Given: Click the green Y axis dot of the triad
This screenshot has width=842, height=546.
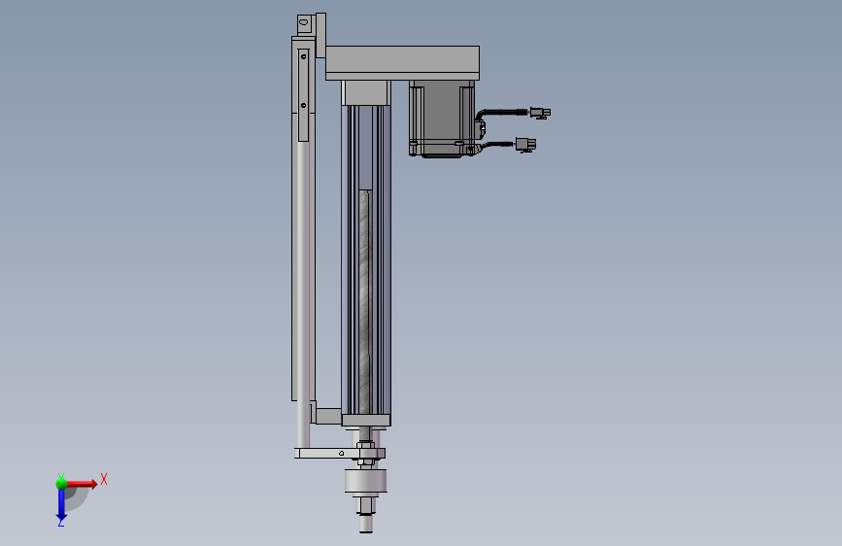Looking at the screenshot, I should (x=61, y=484).
